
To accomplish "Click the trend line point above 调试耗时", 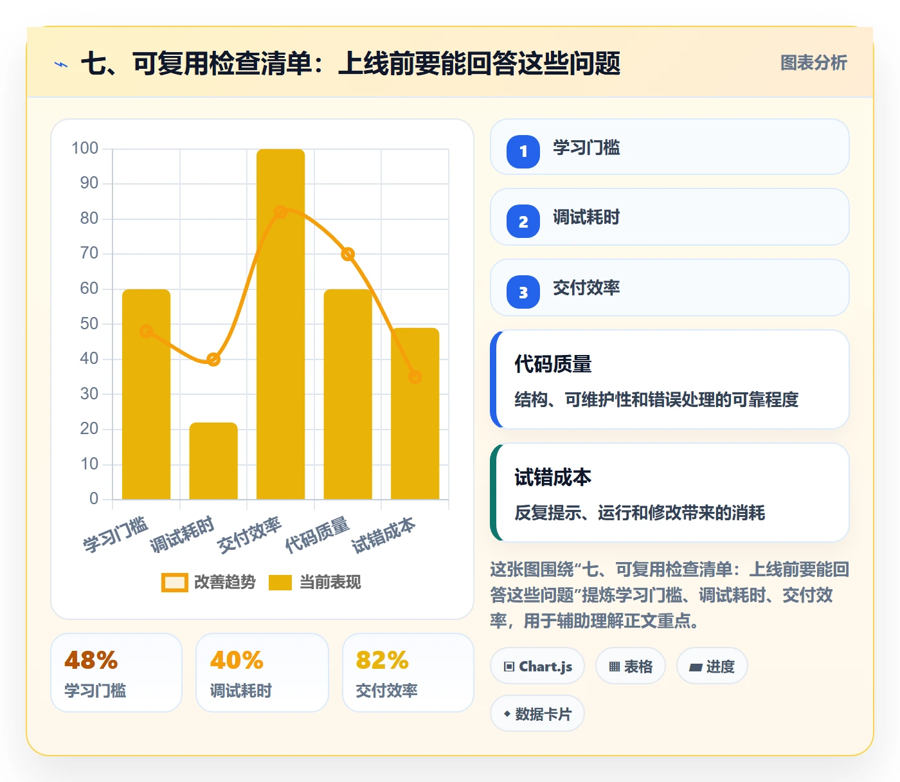I will (x=213, y=359).
